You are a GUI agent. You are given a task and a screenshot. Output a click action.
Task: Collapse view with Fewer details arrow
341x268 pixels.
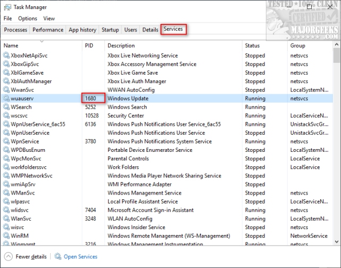8,256
